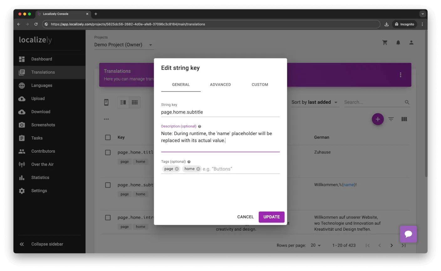Click the UPDATE button
The width and height of the screenshot is (441, 271).
pos(272,217)
